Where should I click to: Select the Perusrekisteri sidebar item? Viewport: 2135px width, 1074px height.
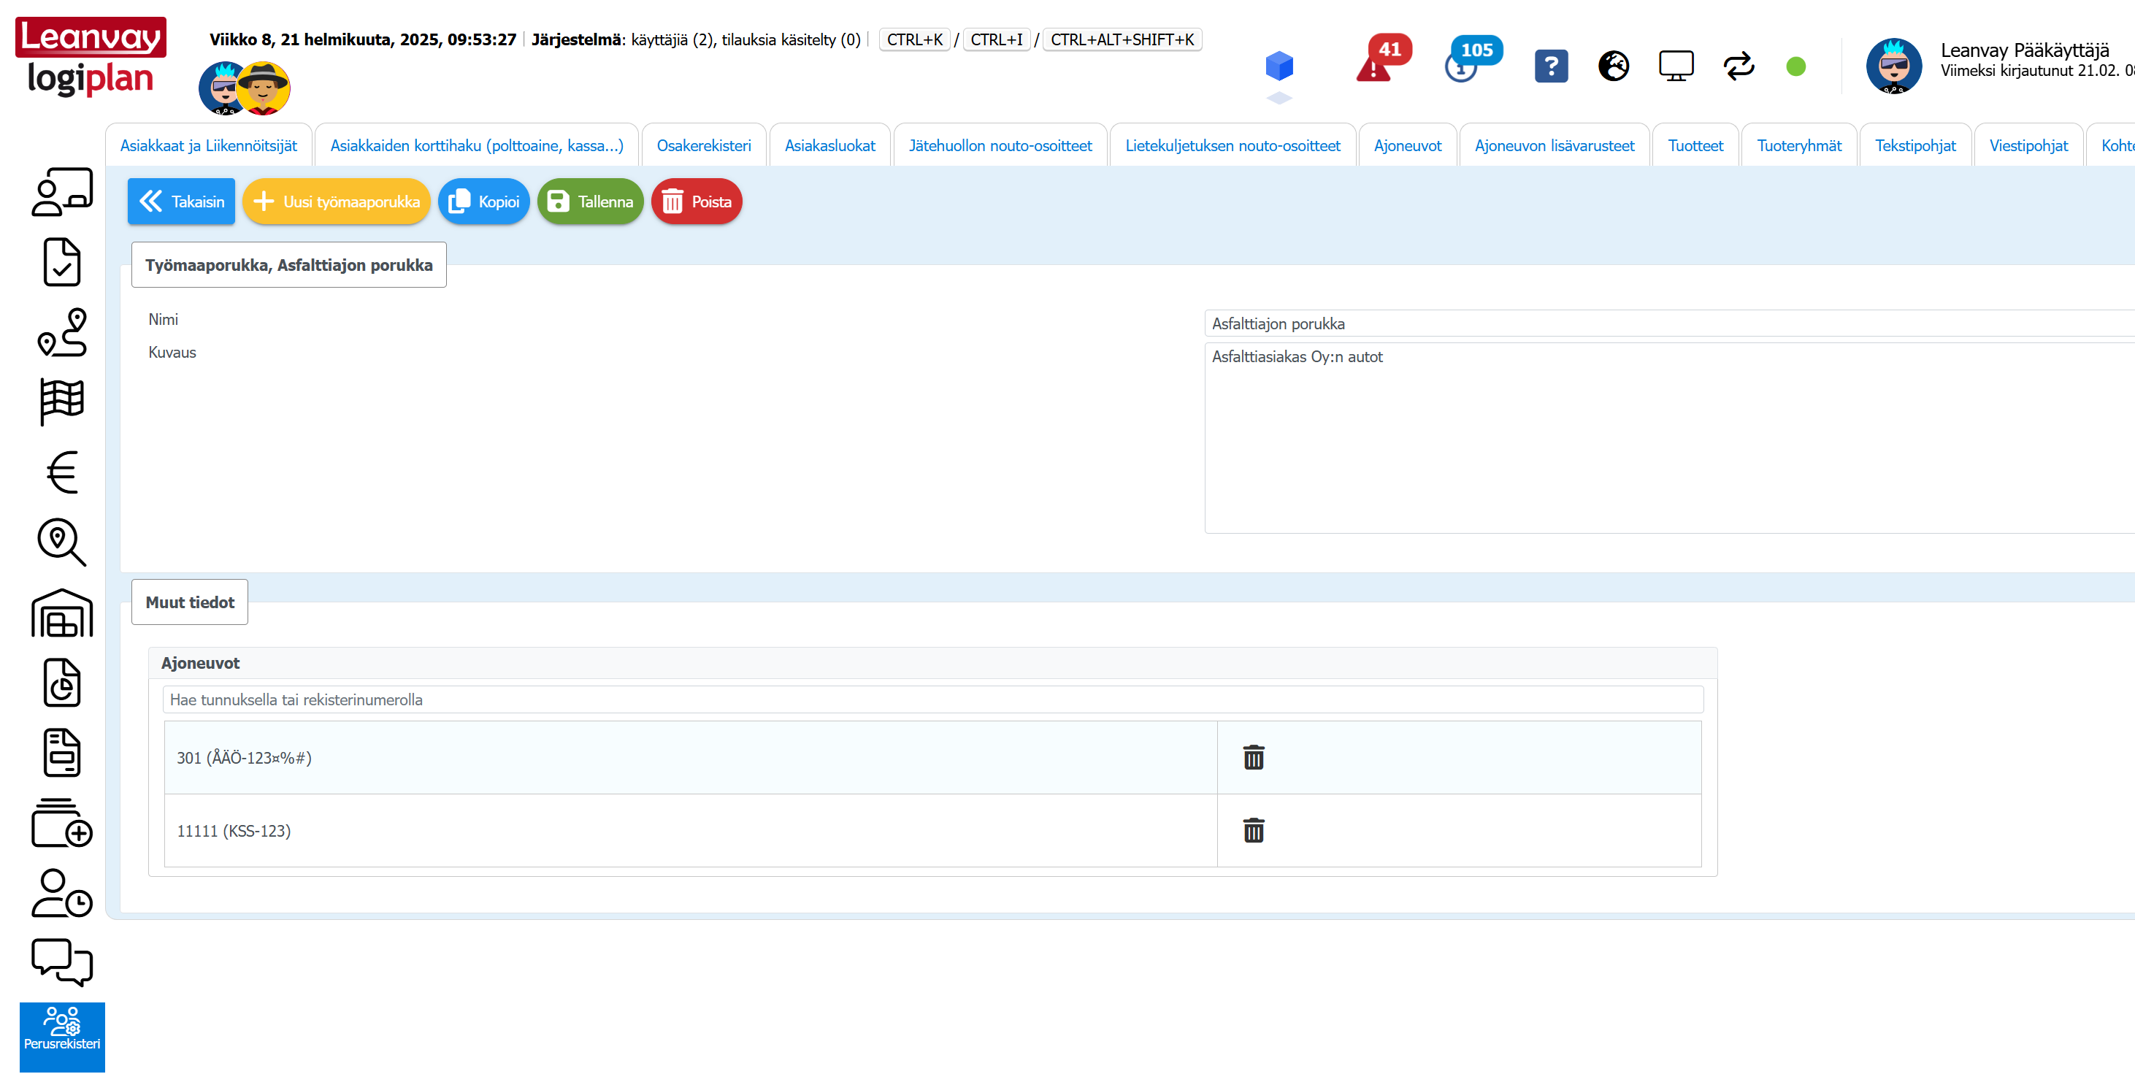[x=62, y=1037]
